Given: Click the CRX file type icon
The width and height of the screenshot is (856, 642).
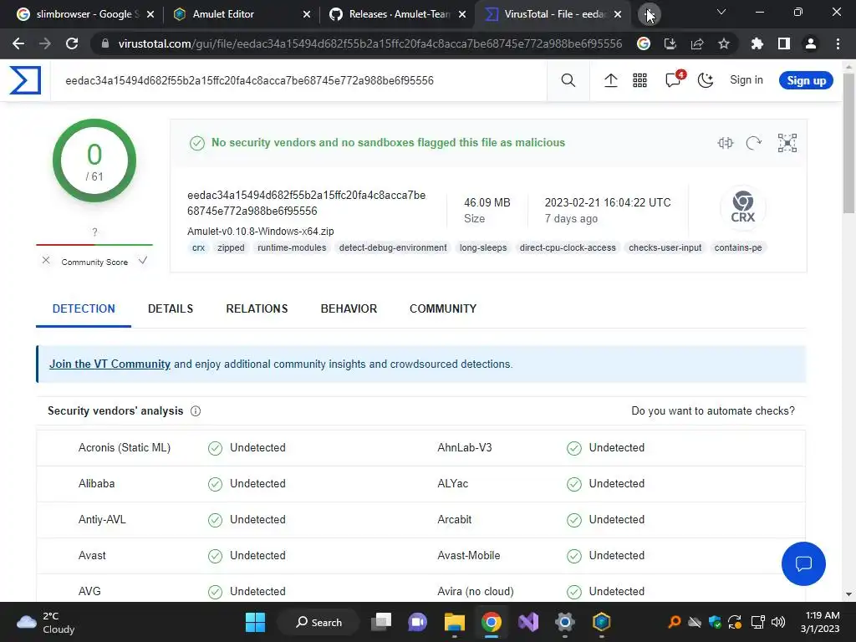Looking at the screenshot, I should 743,207.
